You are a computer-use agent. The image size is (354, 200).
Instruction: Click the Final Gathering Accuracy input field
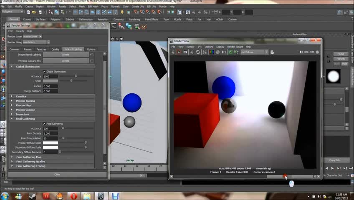pos(50,128)
